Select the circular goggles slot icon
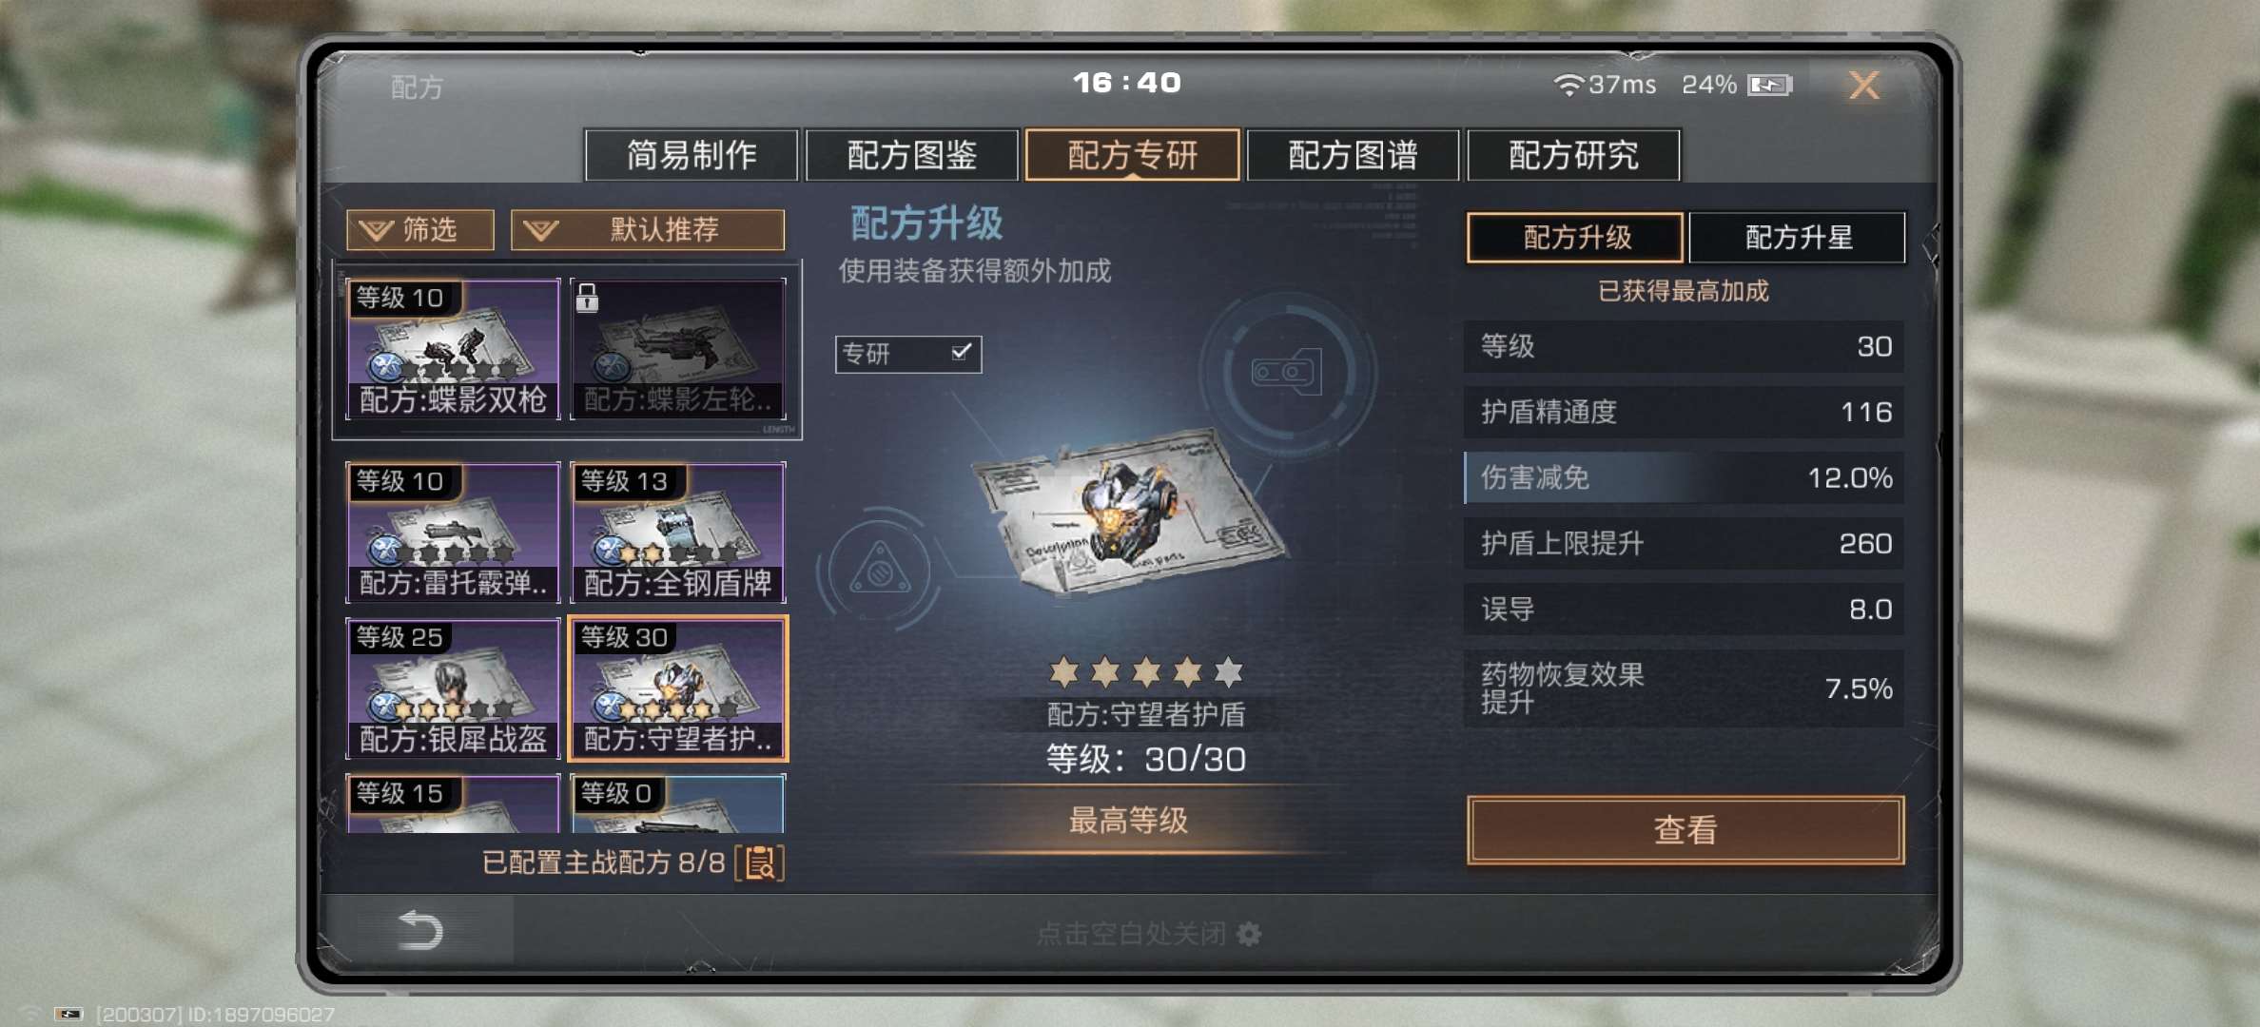Image resolution: width=2260 pixels, height=1027 pixels. (1287, 372)
